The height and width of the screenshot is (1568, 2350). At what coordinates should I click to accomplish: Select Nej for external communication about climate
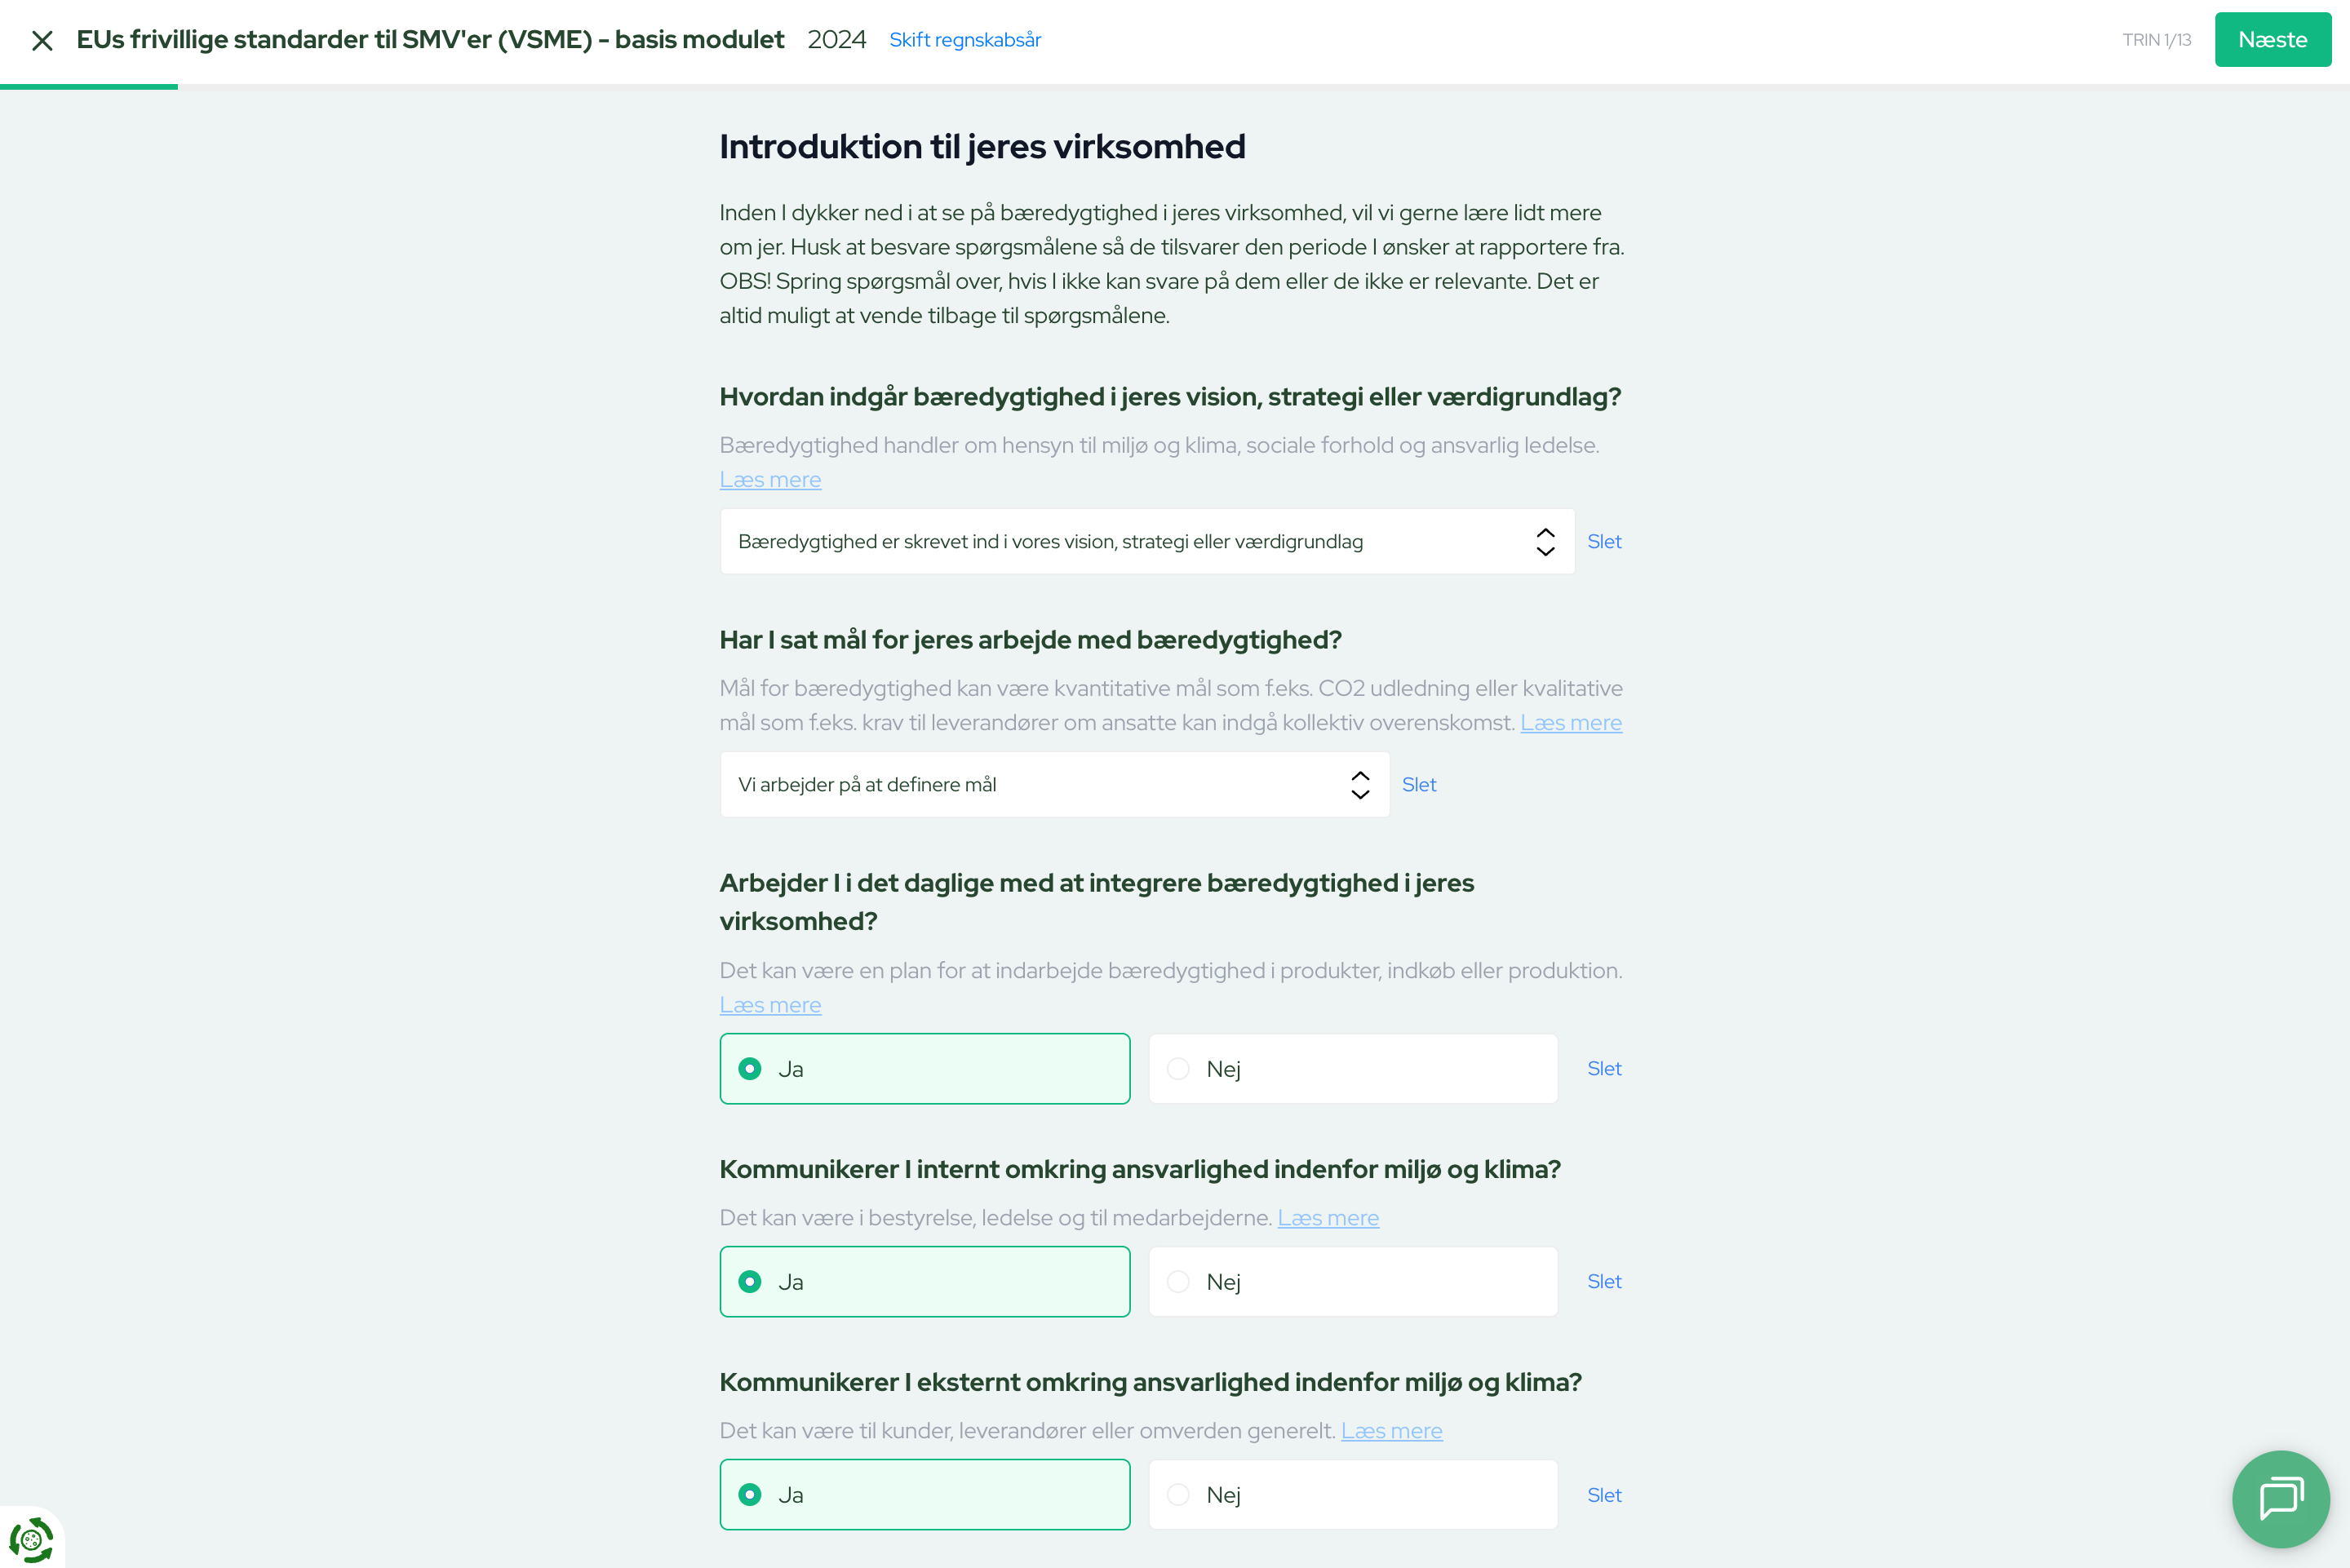click(x=1352, y=1494)
